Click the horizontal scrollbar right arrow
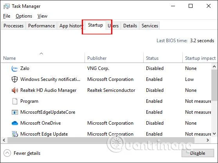 (x=208, y=140)
